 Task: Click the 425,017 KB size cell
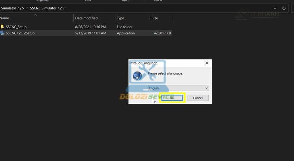pos(162,33)
